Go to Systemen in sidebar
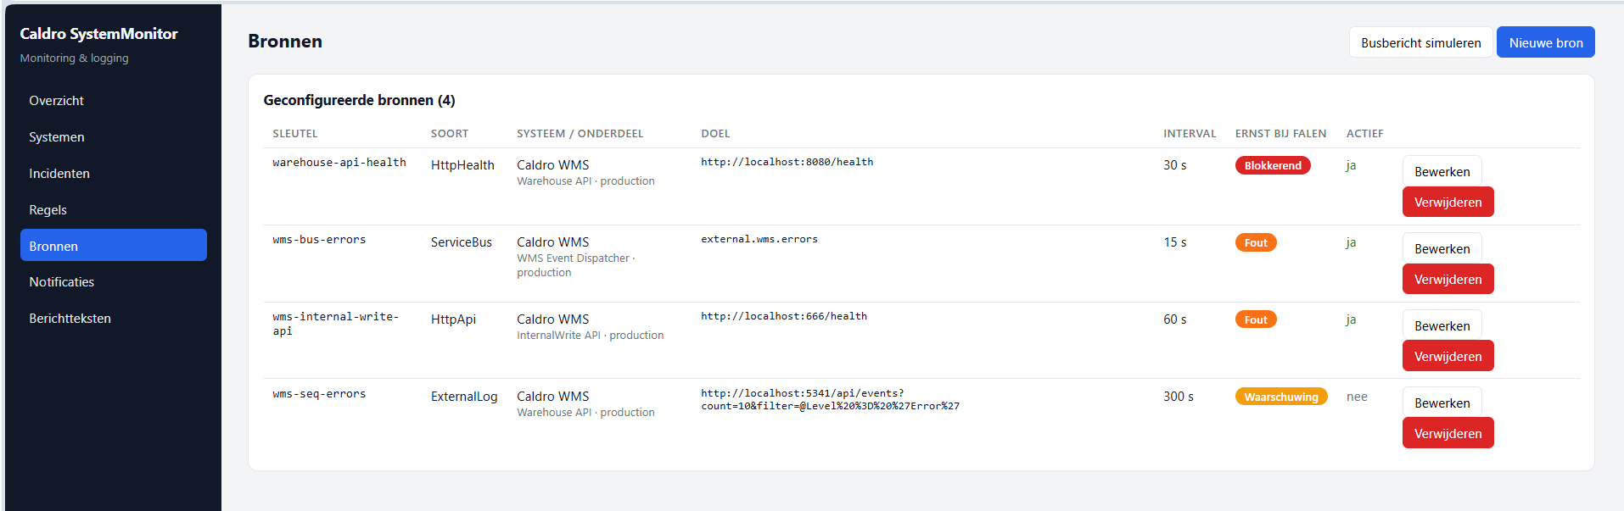Screen dimensions: 1624x511 (x=114, y=137)
